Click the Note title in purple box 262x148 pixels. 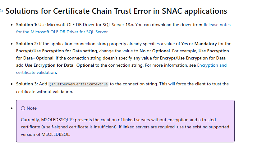point(32,108)
